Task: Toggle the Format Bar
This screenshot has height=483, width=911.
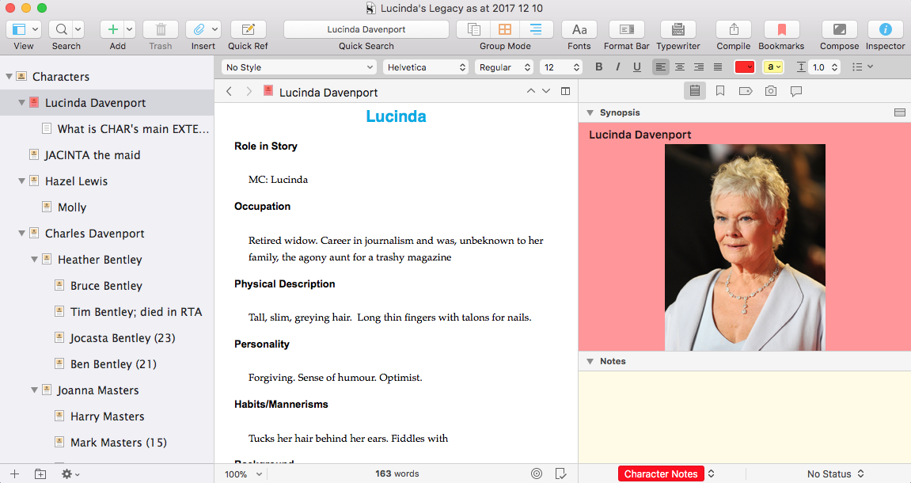Action: [627, 29]
